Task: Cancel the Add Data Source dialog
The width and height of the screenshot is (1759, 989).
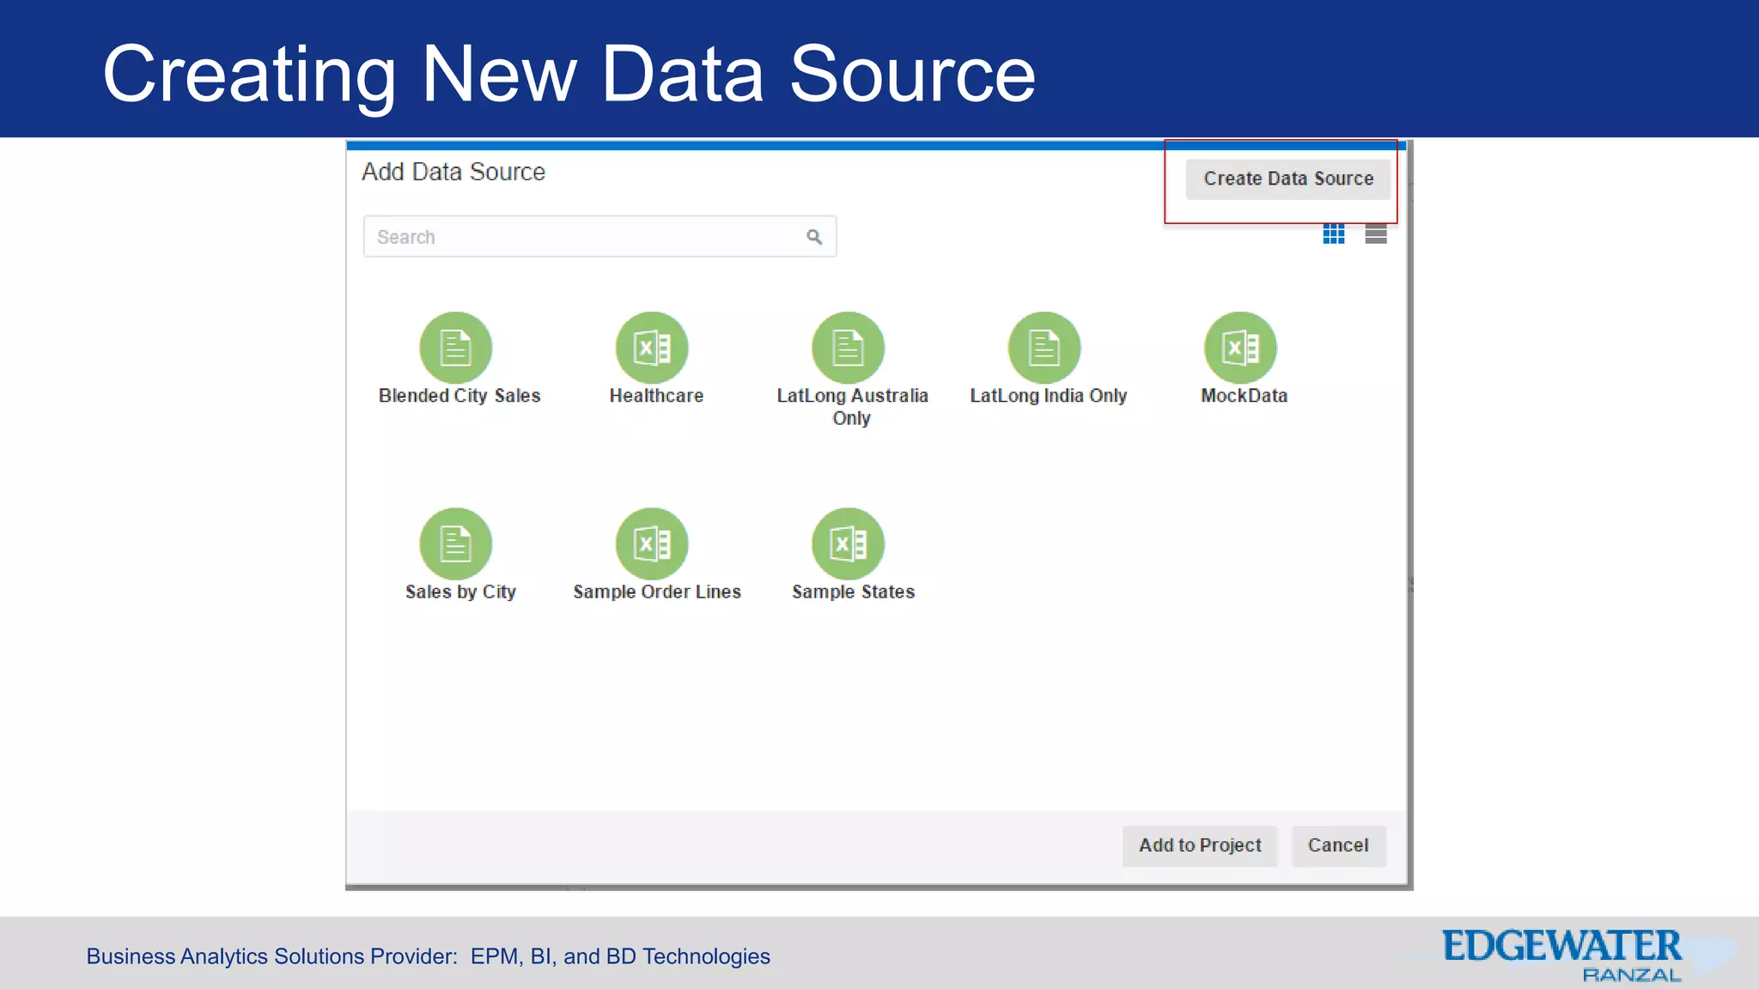Action: [1338, 846]
